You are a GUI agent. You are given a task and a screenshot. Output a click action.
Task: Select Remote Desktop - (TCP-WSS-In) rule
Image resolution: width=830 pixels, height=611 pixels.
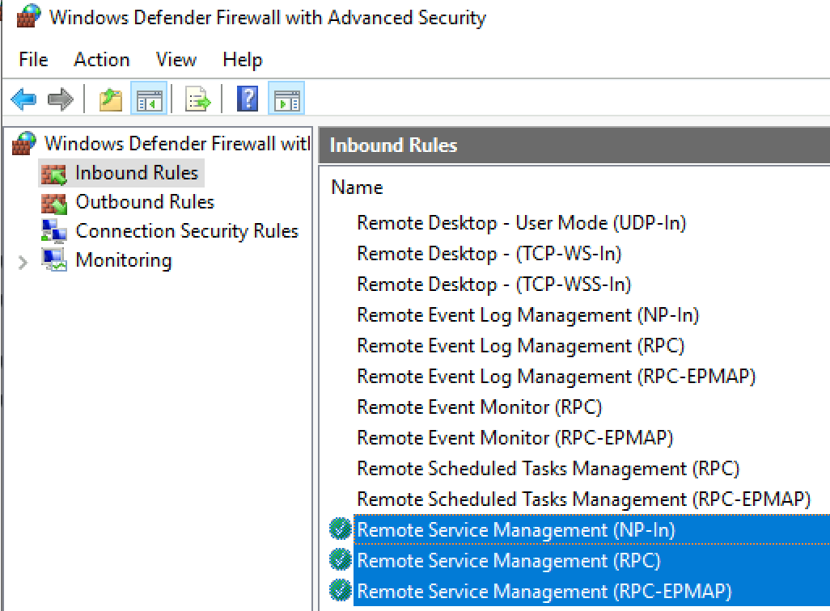pos(494,284)
